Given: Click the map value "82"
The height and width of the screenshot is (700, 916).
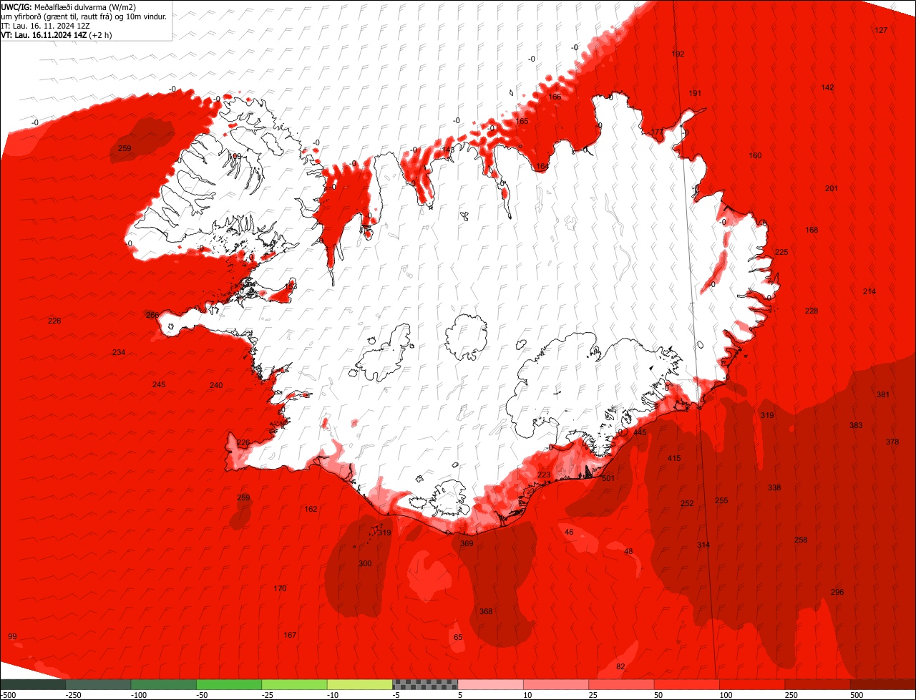Looking at the screenshot, I should [x=620, y=666].
